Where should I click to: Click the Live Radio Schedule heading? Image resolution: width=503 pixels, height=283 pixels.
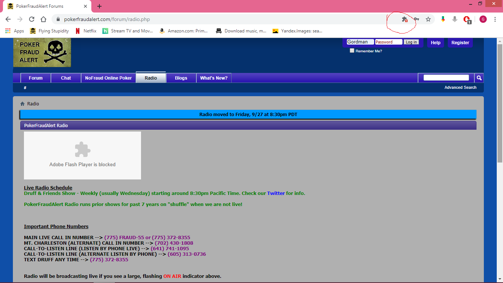(x=48, y=188)
